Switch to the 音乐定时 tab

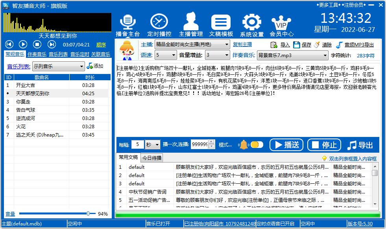pyautogui.click(x=79, y=54)
